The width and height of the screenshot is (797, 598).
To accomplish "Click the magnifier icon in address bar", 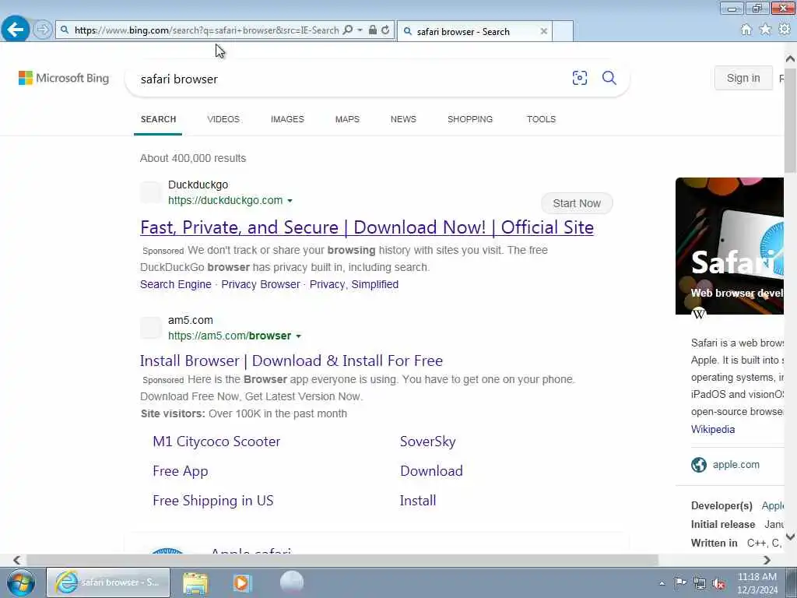I will 347,30.
